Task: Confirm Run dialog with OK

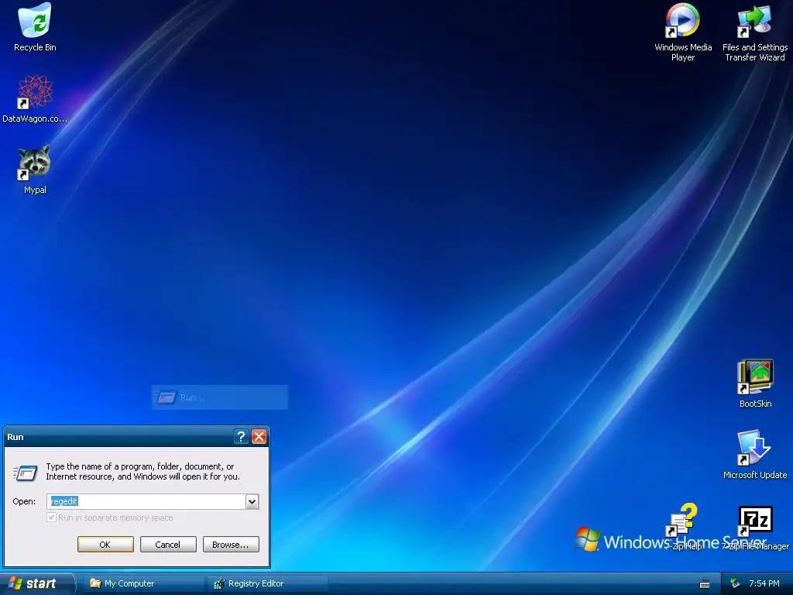Action: point(105,545)
